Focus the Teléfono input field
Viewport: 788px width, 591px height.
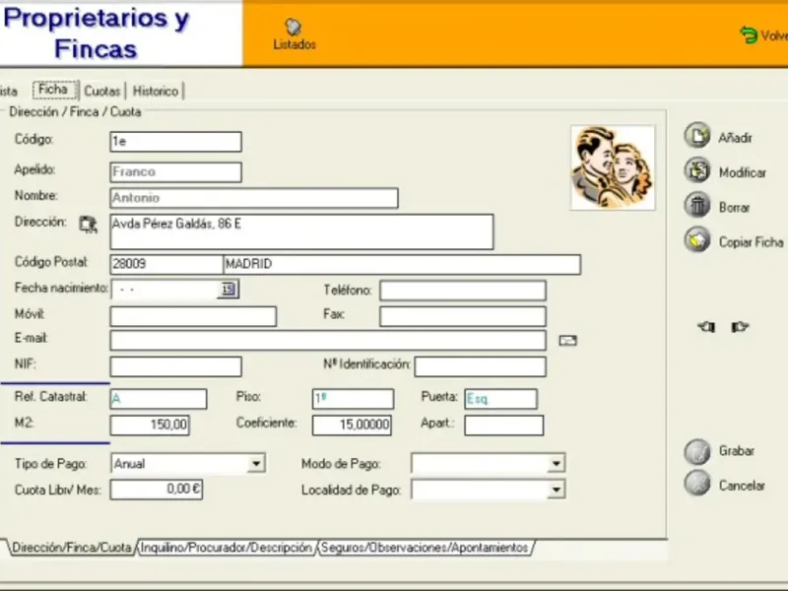pyautogui.click(x=463, y=291)
